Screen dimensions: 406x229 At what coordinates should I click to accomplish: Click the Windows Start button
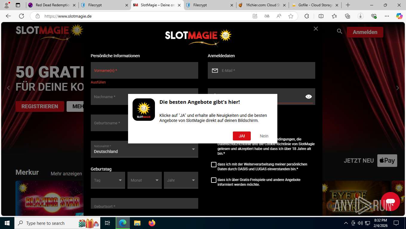[x=7, y=223]
